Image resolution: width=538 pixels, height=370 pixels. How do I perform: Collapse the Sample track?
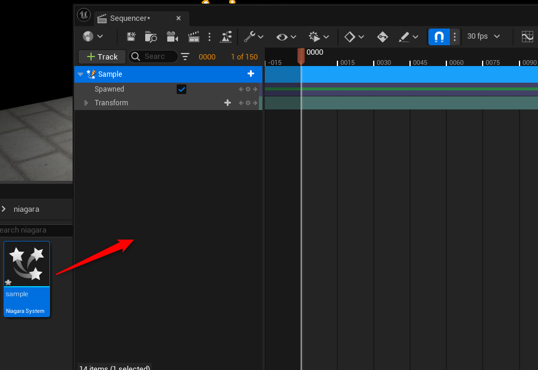tap(80, 74)
